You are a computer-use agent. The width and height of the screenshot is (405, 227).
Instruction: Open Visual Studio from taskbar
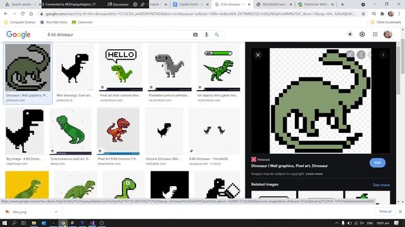(92, 223)
